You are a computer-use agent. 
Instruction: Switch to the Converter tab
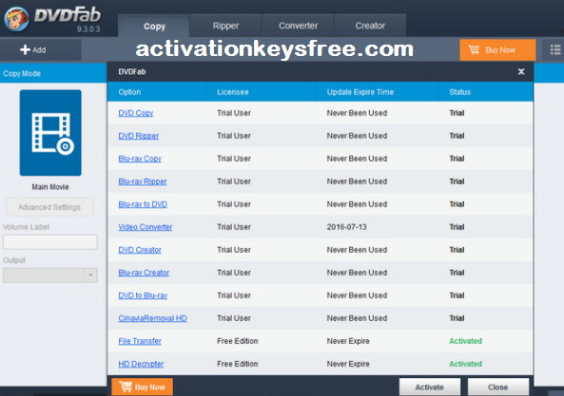tap(299, 26)
